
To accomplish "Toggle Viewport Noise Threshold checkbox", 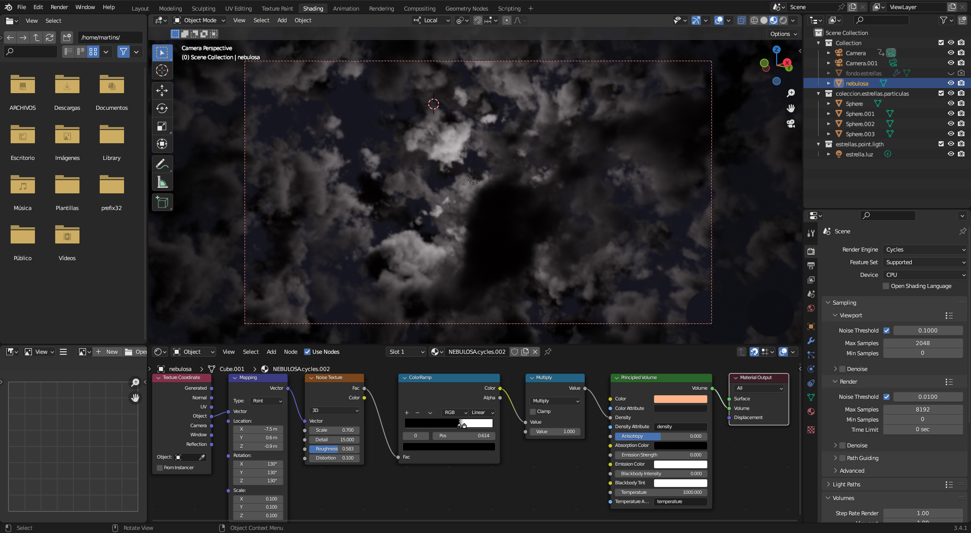I will click(886, 331).
